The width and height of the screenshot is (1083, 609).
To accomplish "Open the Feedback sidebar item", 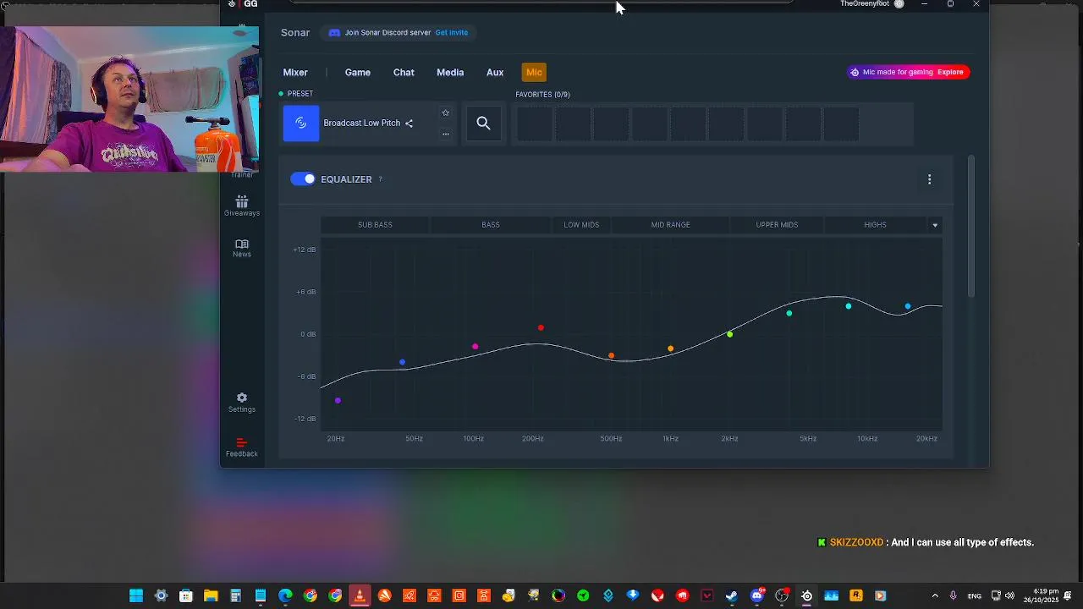I will 242,447.
